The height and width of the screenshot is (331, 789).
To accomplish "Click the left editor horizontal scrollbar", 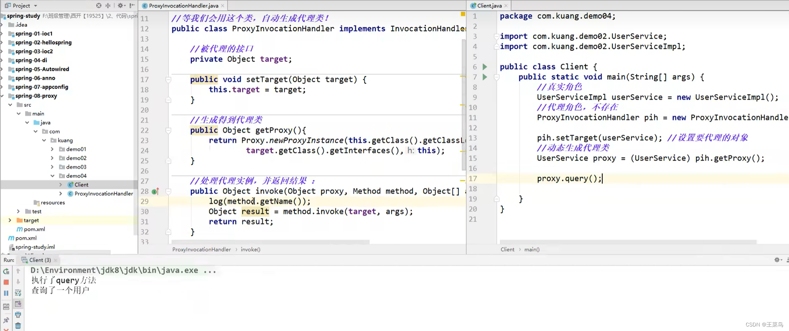I will tap(270, 242).
